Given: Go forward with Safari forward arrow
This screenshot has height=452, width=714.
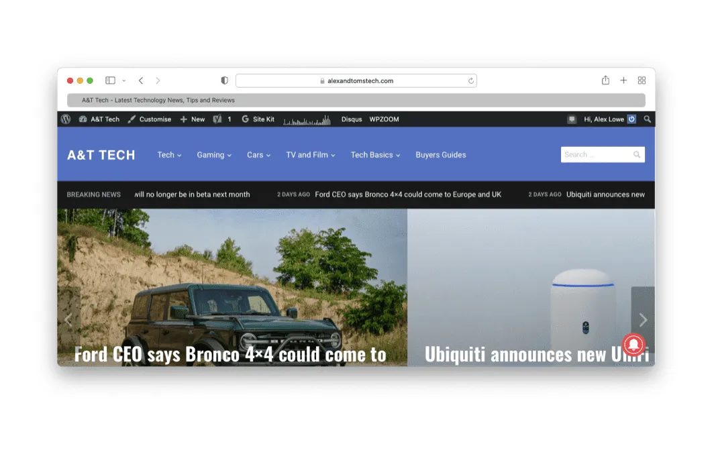Looking at the screenshot, I should 158,80.
